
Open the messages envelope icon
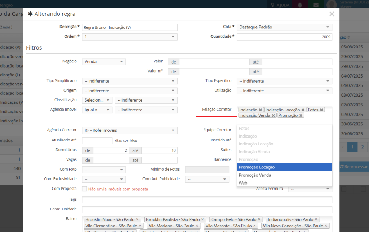click(x=316, y=5)
